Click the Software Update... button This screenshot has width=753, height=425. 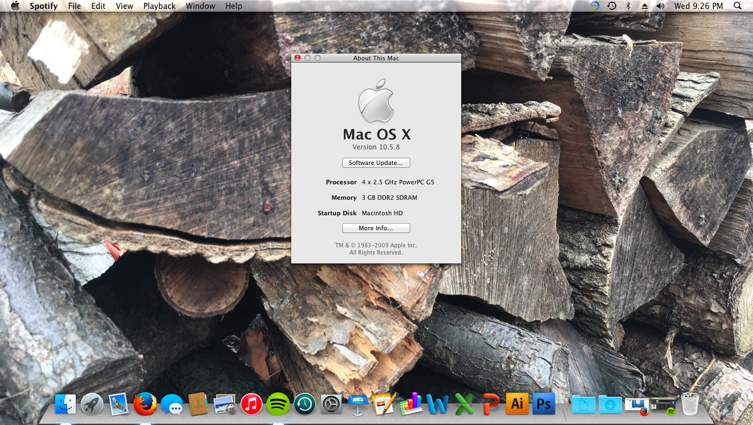point(376,163)
